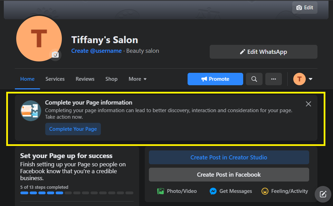333x206 pixels.
Task: Switch to the Home tab
Action: (27, 79)
